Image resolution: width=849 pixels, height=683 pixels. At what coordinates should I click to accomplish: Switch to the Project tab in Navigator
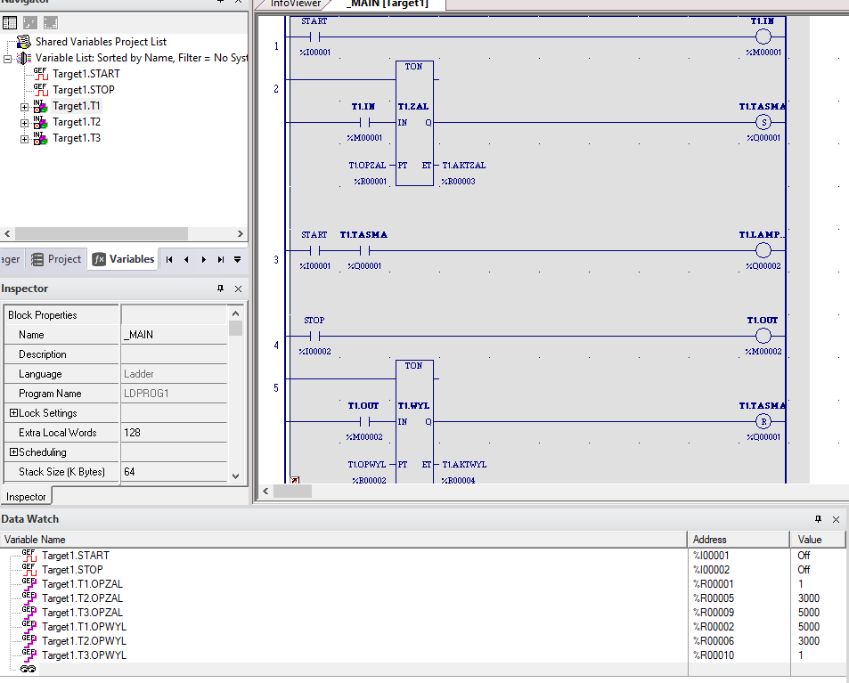tap(56, 259)
